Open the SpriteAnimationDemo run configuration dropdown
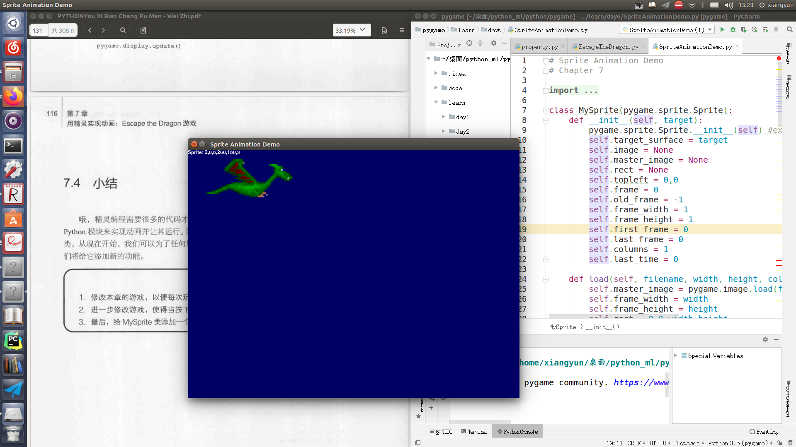Image resolution: width=796 pixels, height=447 pixels. click(x=710, y=30)
